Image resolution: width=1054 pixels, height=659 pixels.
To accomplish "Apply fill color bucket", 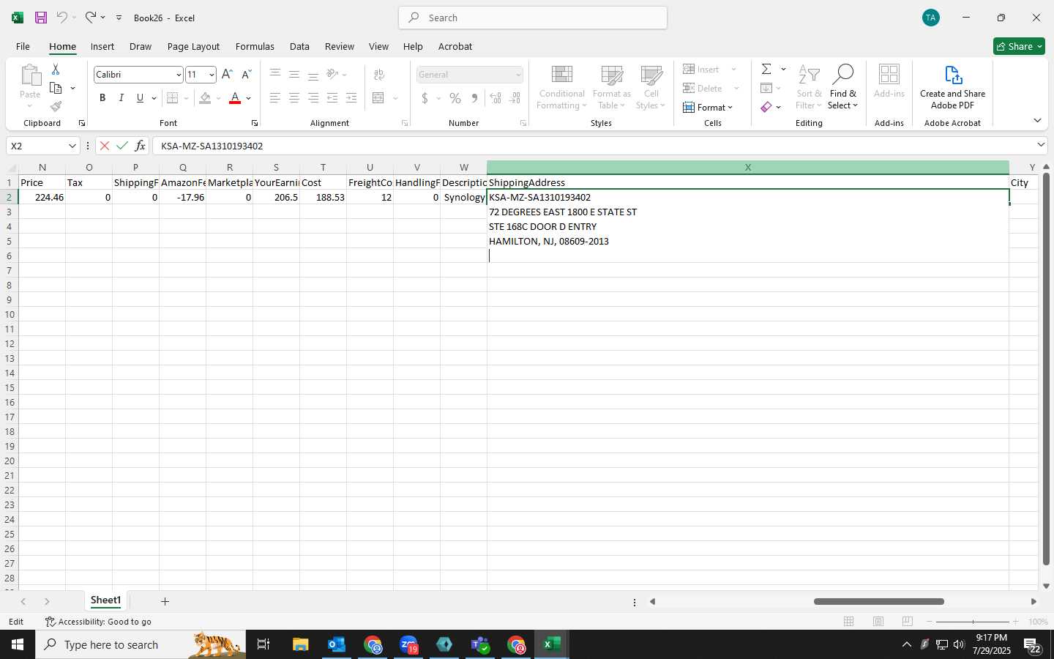I will coord(206,98).
